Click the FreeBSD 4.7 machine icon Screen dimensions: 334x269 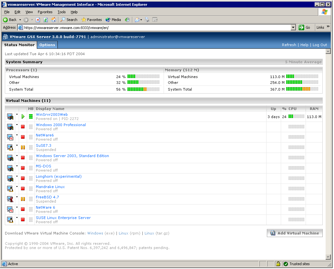(x=10, y=199)
